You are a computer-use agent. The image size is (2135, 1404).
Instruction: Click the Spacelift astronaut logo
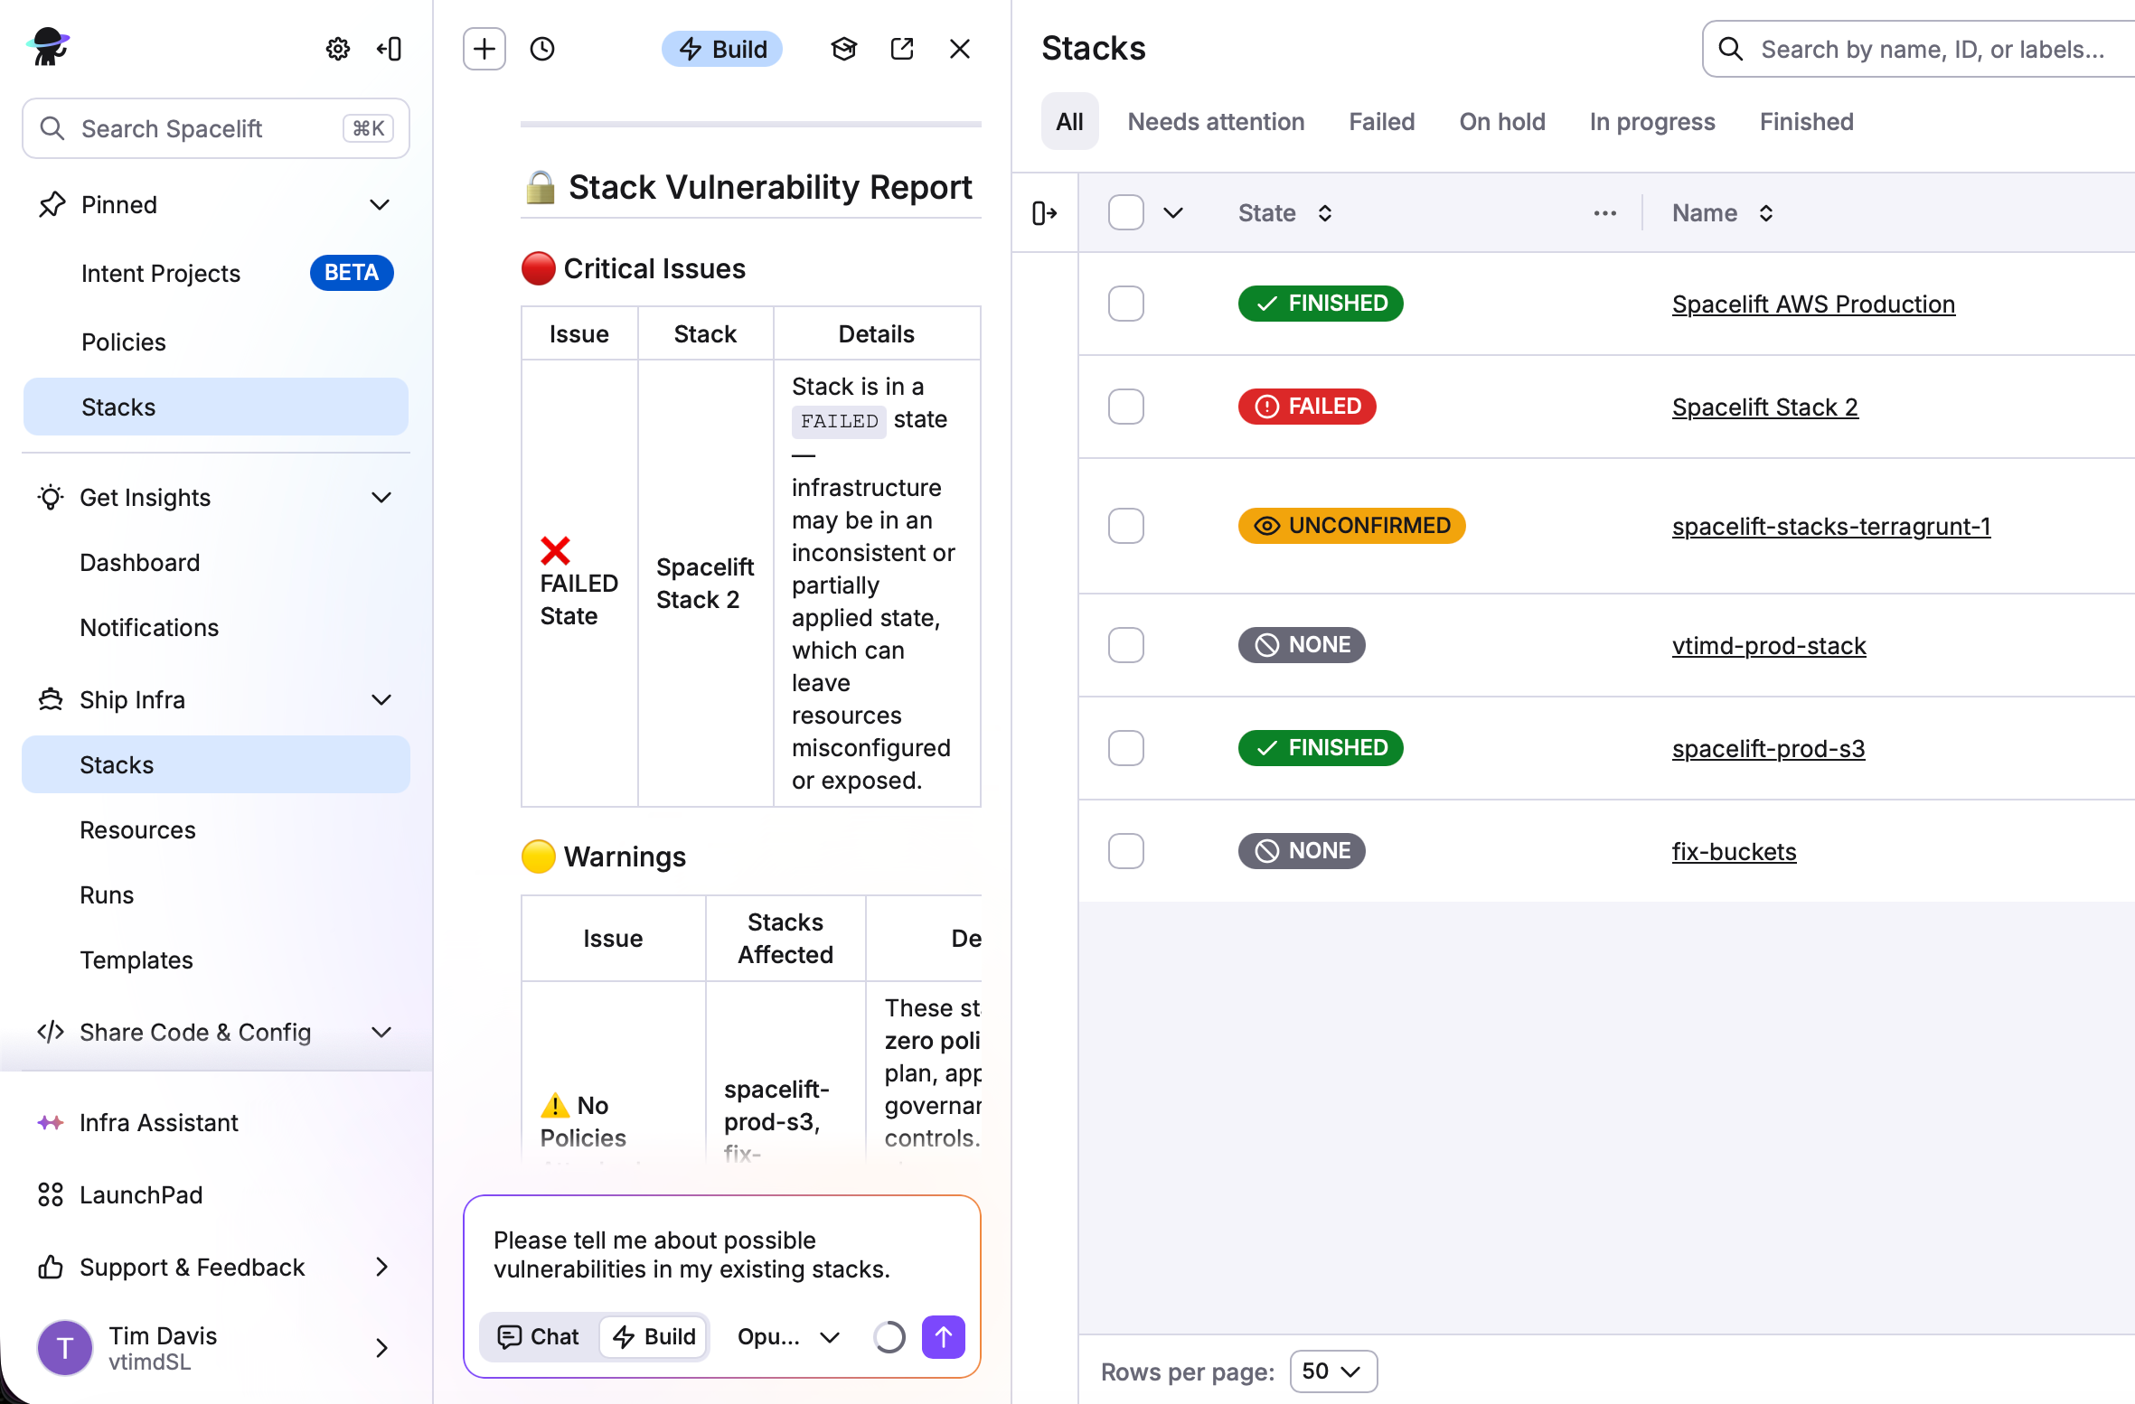click(49, 46)
